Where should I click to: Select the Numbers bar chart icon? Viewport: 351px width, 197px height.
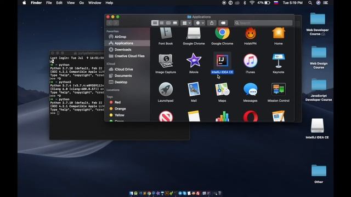tap(222, 116)
